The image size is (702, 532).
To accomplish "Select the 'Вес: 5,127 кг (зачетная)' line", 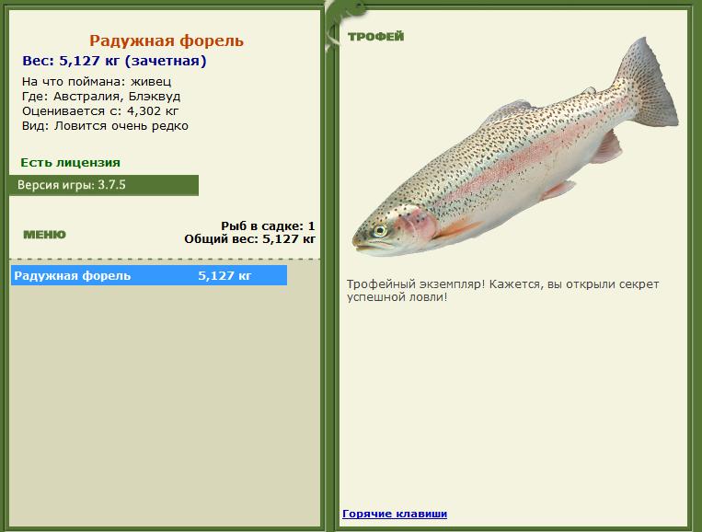I will click(x=115, y=61).
